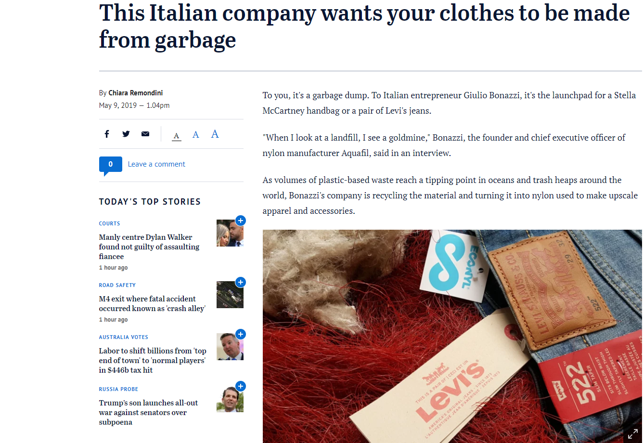The height and width of the screenshot is (443, 643).
Task: Open the Australia Votes category
Action: pos(124,337)
